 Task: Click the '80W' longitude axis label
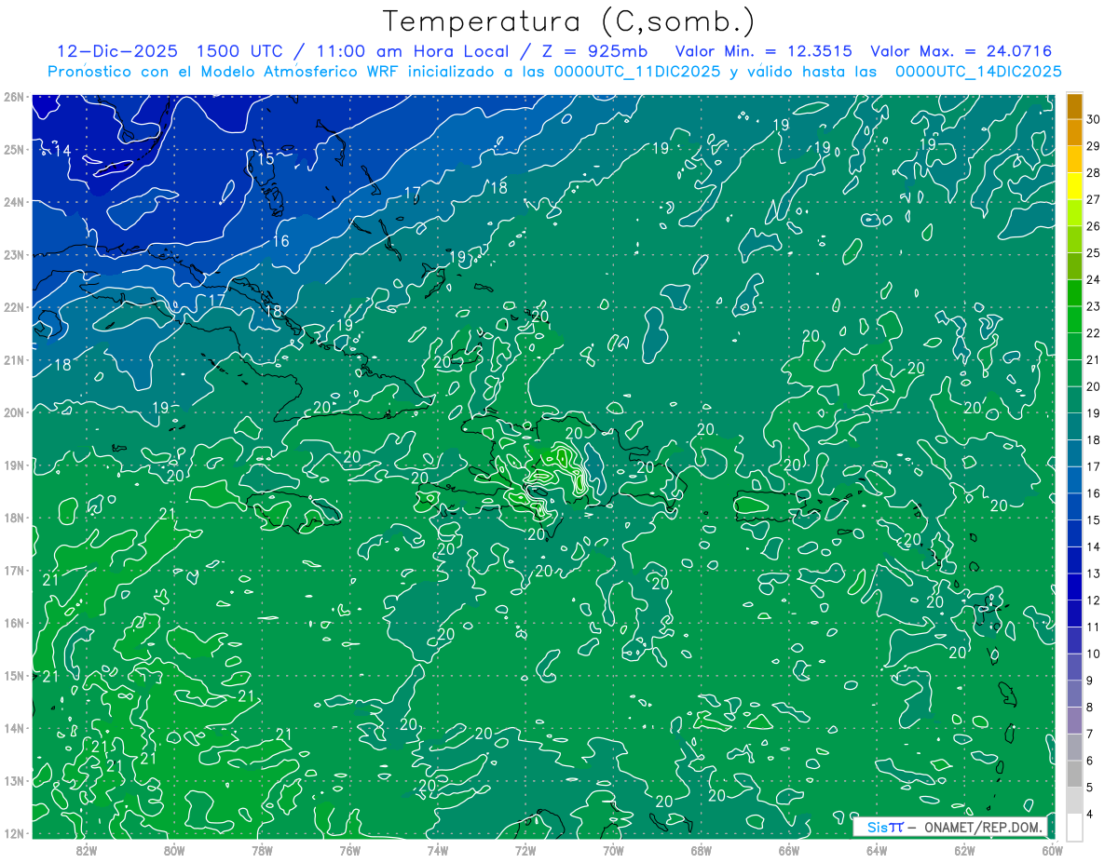point(173,850)
